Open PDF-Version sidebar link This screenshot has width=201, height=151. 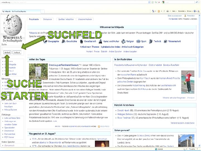point(9,137)
